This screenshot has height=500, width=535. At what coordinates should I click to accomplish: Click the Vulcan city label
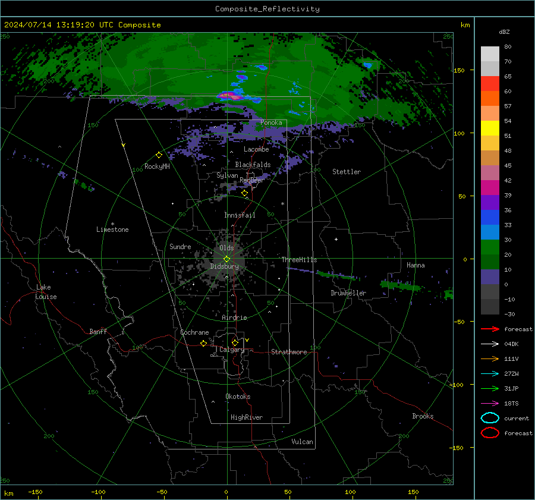pyautogui.click(x=302, y=442)
